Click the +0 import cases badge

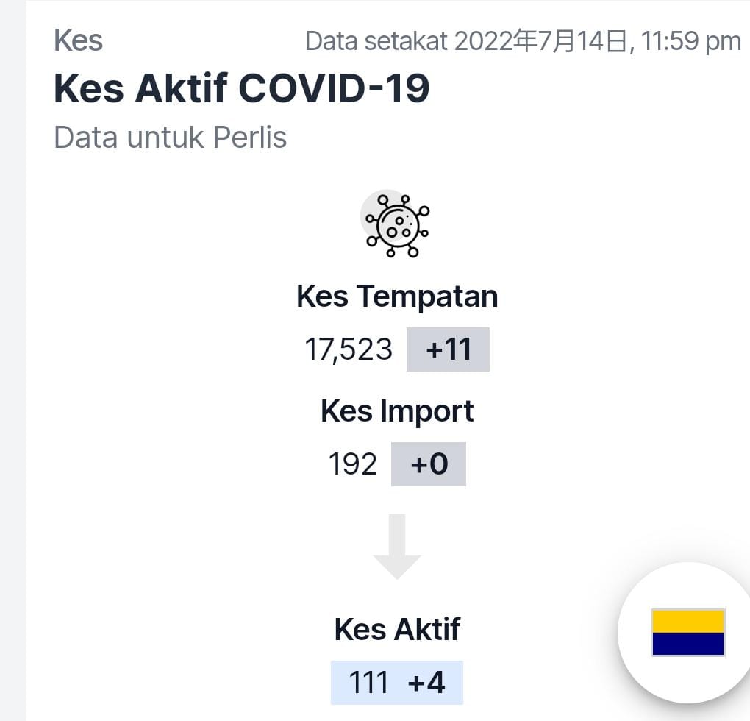pyautogui.click(x=429, y=464)
